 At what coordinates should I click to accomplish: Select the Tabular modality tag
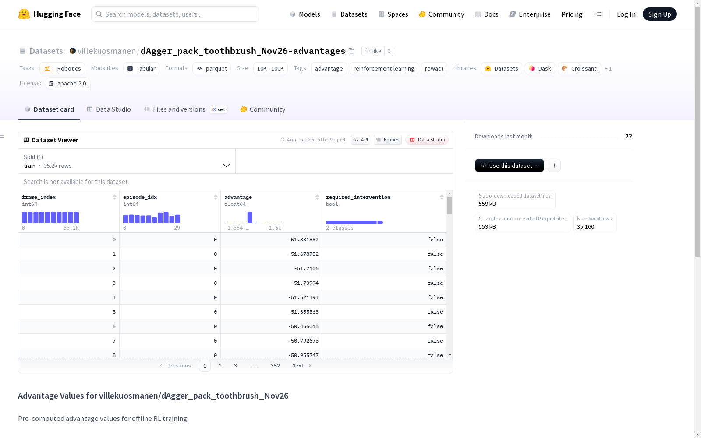[x=141, y=68]
